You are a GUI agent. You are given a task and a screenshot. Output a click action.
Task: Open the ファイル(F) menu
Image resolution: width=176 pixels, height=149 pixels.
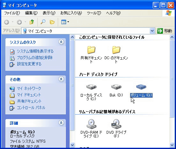coord(12,13)
